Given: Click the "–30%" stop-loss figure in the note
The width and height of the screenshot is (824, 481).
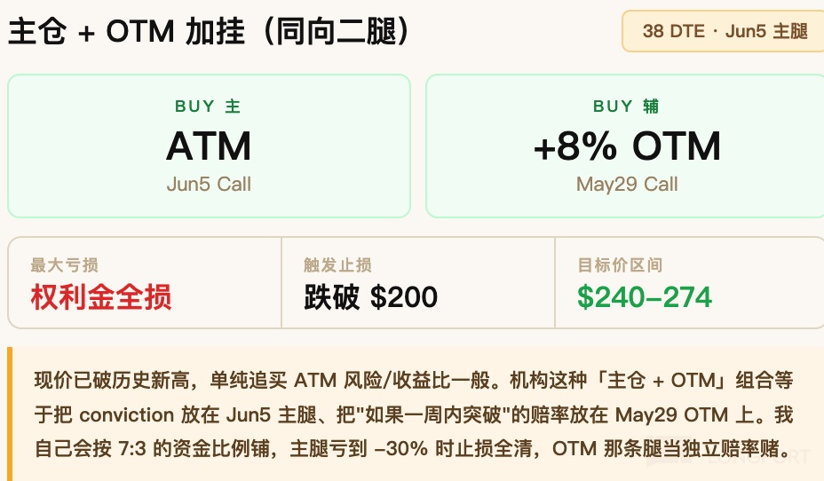Looking at the screenshot, I should (x=401, y=448).
